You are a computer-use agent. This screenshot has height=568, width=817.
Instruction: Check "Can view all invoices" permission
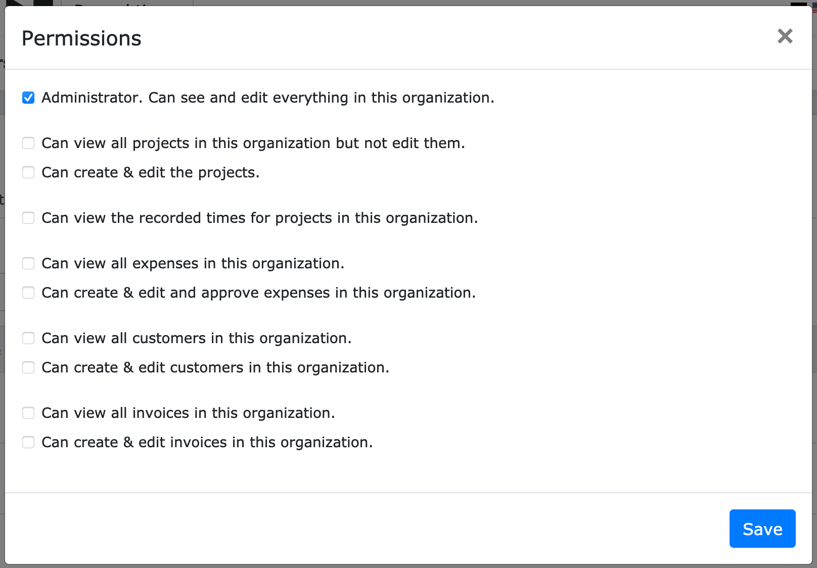pos(28,413)
